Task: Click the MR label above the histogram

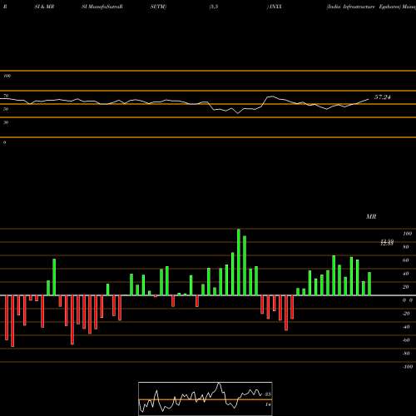Action: coord(371,216)
